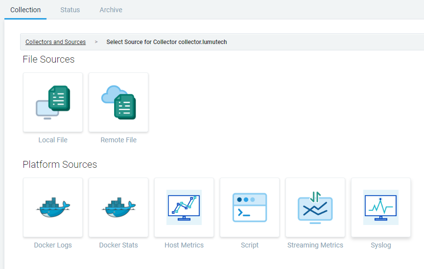Pick the Docker Logs whale icon

pyautogui.click(x=53, y=207)
